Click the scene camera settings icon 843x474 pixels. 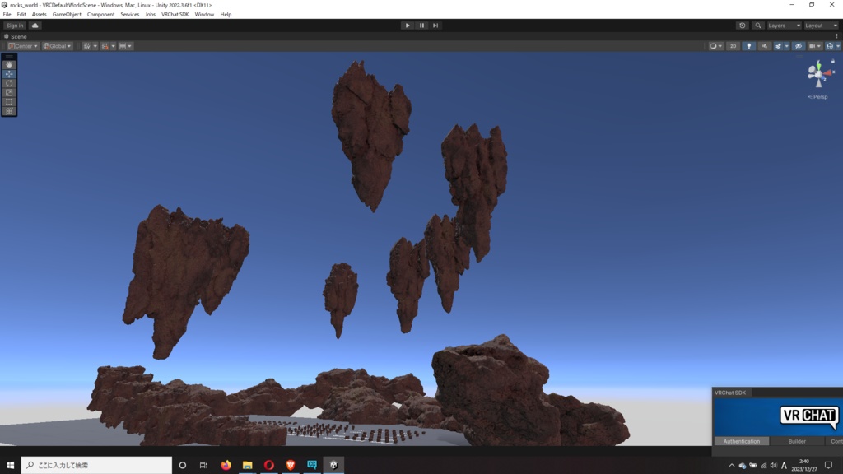813,46
